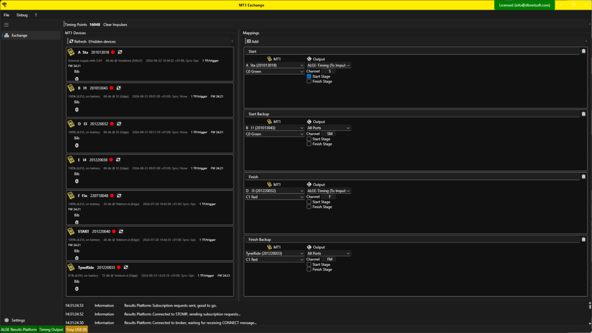The height and width of the screenshot is (333, 592).
Task: Click Clear Impulses button
Action: pyautogui.click(x=115, y=25)
